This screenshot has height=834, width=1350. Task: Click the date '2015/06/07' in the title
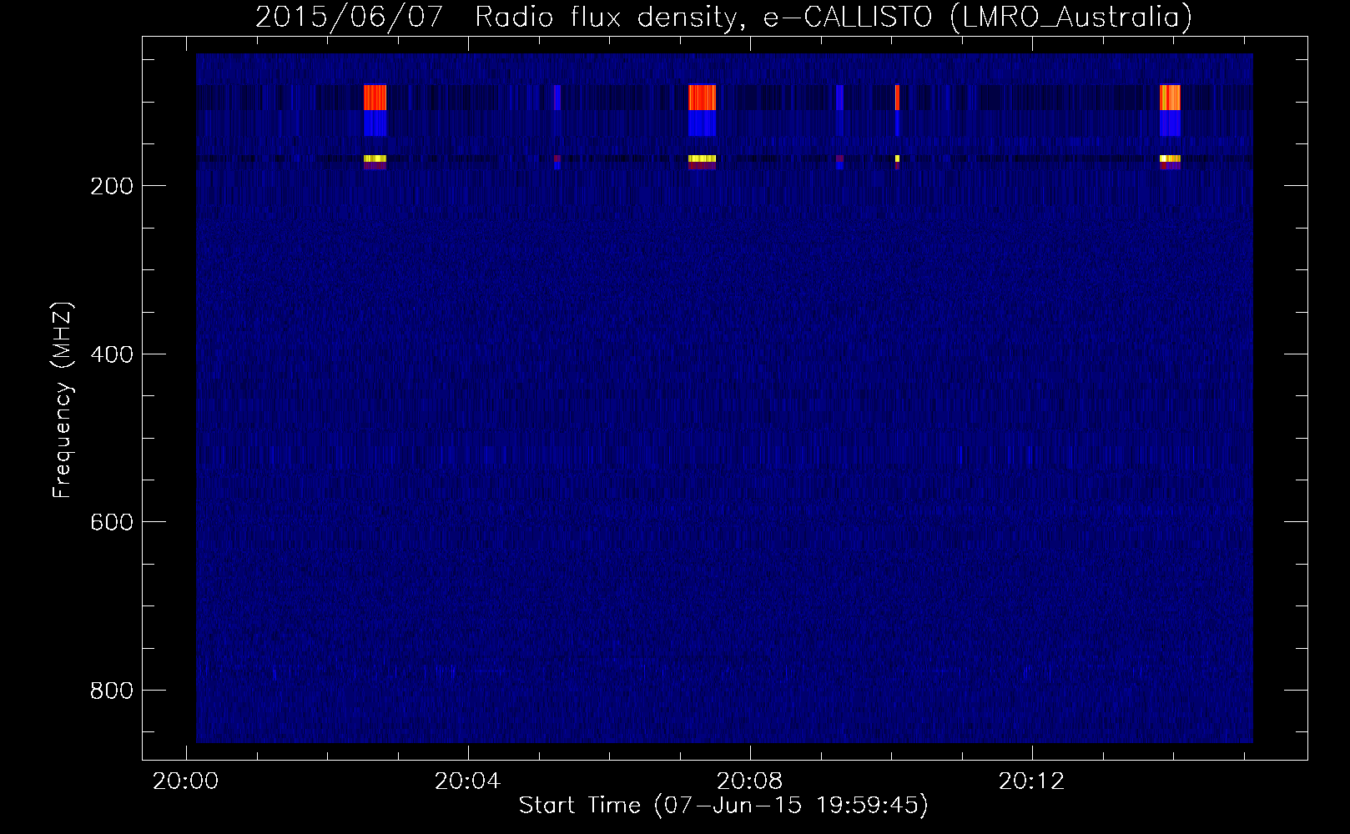click(x=349, y=17)
